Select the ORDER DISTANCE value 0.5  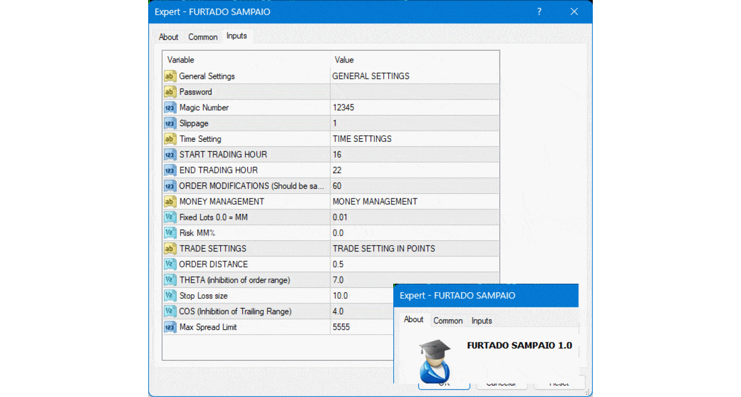338,264
